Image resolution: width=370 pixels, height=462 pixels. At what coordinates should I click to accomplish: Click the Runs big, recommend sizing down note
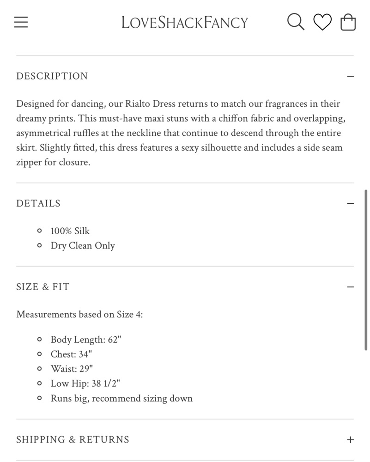[121, 398]
